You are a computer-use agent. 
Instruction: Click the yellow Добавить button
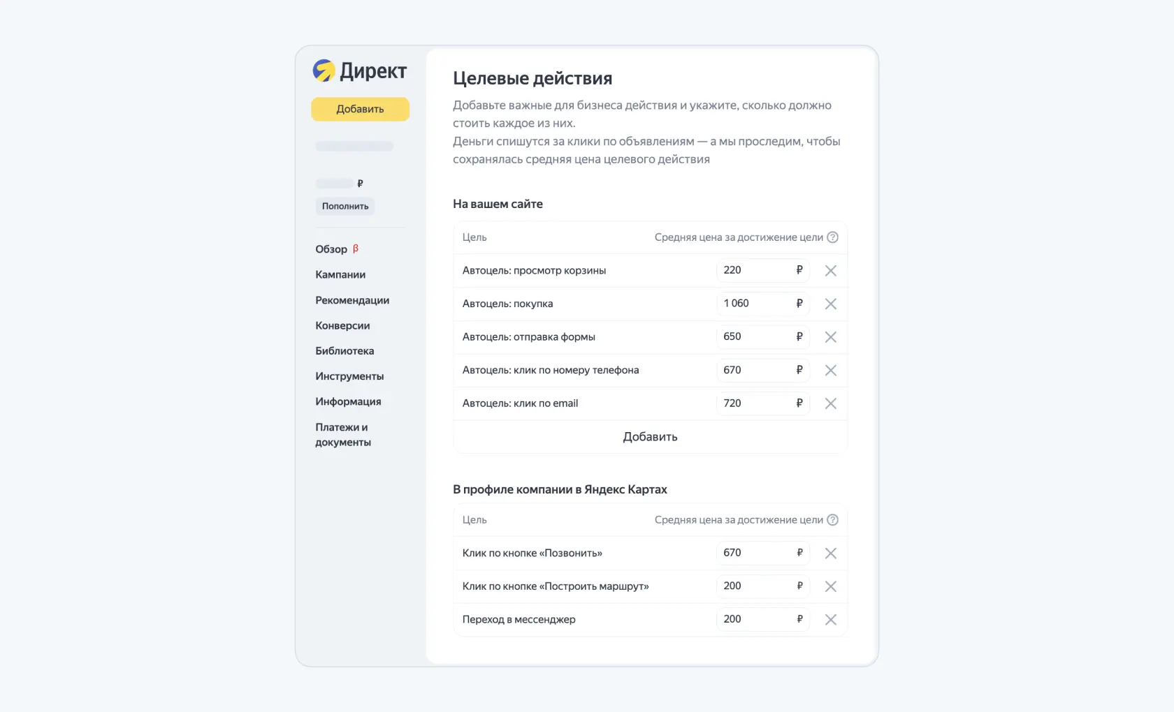(x=360, y=109)
